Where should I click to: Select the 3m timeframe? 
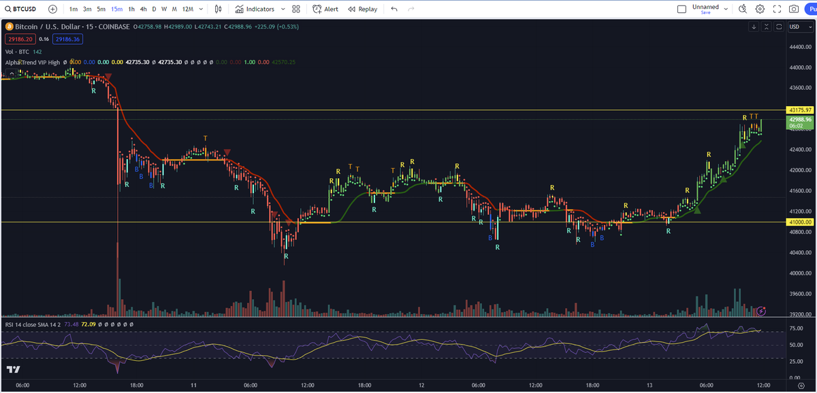[87, 9]
